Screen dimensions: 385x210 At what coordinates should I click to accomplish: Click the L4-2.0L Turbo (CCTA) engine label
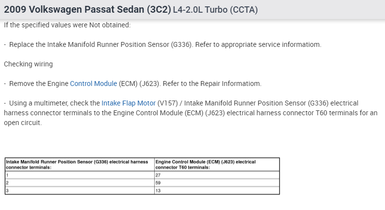[215, 10]
